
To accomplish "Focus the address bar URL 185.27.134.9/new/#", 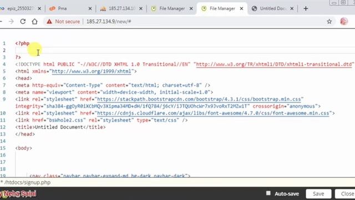I will (109, 22).
